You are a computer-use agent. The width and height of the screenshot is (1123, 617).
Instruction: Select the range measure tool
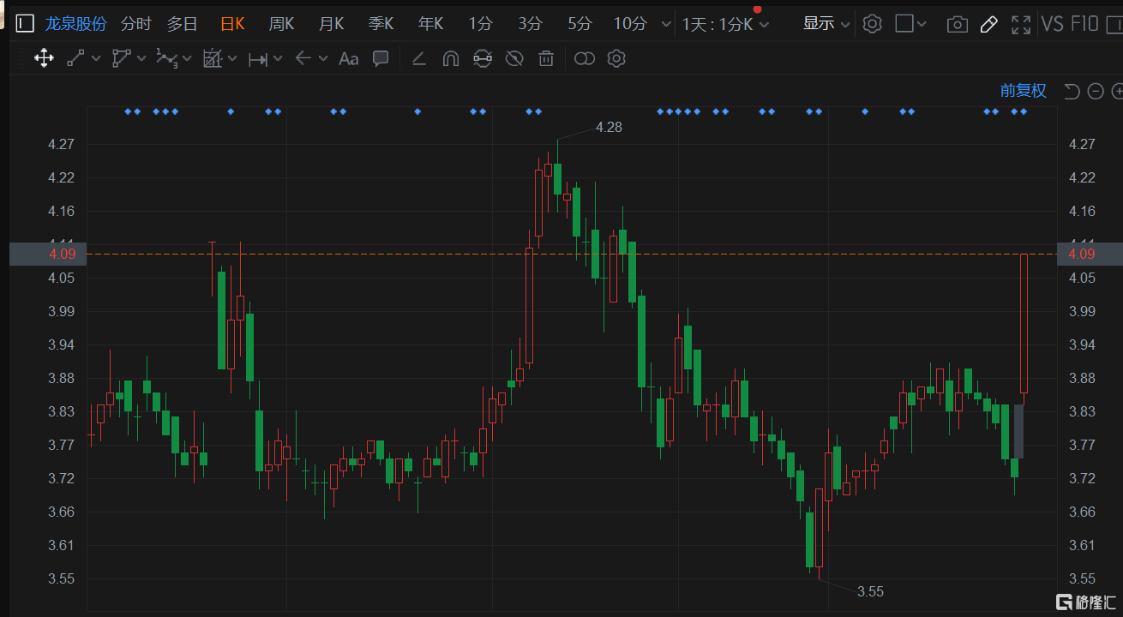257,58
